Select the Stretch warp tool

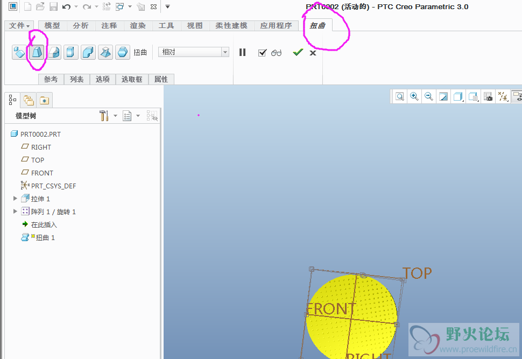[x=71, y=52]
